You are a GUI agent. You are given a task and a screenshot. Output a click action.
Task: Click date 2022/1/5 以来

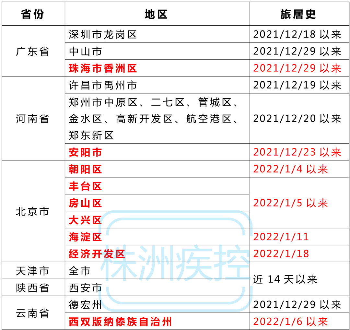click(x=291, y=203)
